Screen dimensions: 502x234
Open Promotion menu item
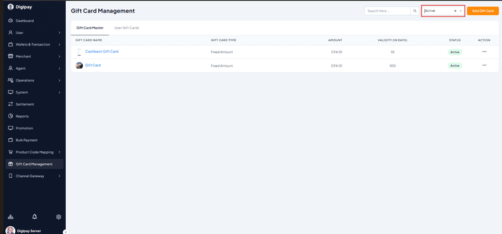pyautogui.click(x=34, y=128)
